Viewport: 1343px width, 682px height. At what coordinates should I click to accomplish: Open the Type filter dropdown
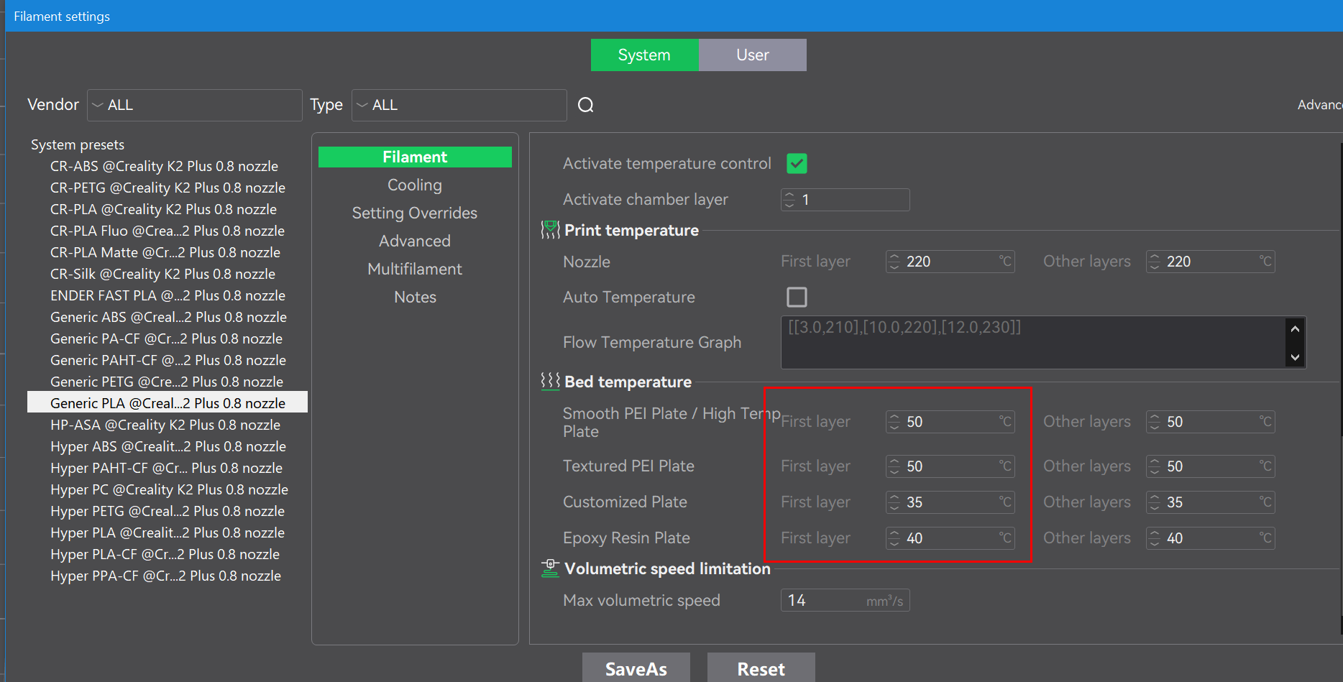point(459,105)
